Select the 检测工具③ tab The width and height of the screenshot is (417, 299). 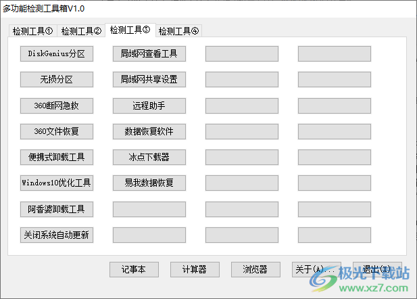pos(130,30)
